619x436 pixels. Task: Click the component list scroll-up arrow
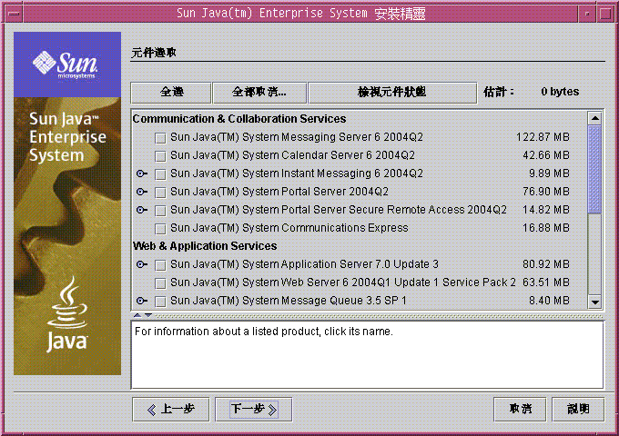594,118
